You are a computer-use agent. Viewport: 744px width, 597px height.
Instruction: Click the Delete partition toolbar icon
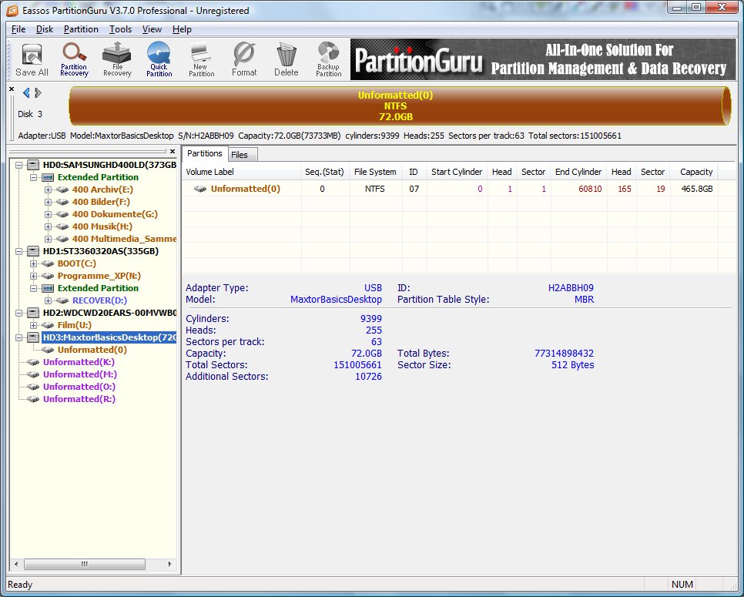pyautogui.click(x=286, y=60)
